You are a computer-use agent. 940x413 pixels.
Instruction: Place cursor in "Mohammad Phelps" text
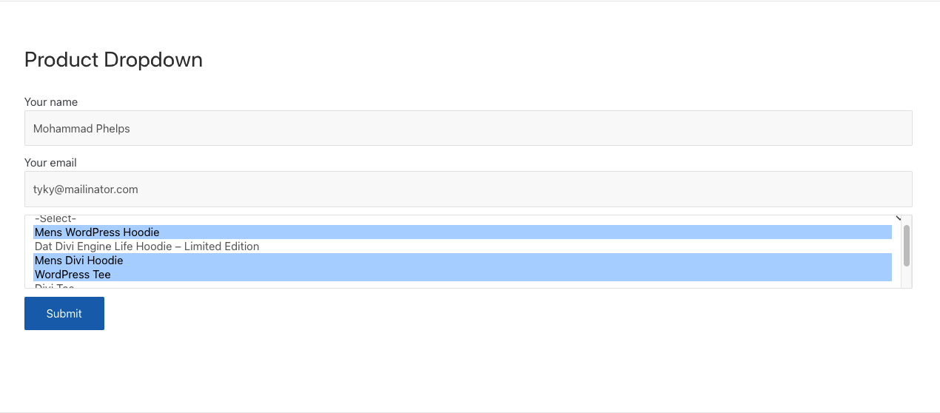pos(81,129)
